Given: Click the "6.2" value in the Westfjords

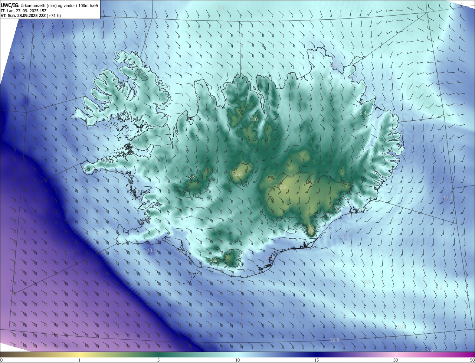Looking at the screenshot, I should pyautogui.click(x=139, y=73).
